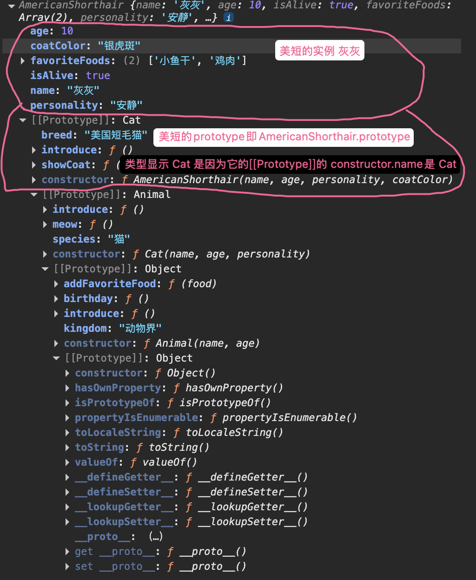Select the kingdom: "动物界" property
Image resolution: width=476 pixels, height=580 pixels.
pyautogui.click(x=112, y=329)
